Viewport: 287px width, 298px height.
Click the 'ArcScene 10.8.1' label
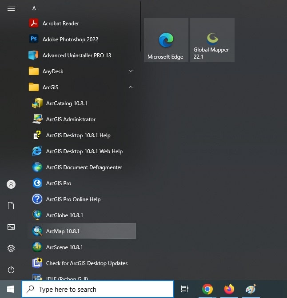point(64,247)
